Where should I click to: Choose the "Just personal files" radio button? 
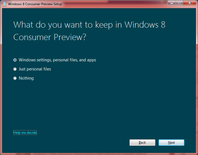(x=15, y=69)
